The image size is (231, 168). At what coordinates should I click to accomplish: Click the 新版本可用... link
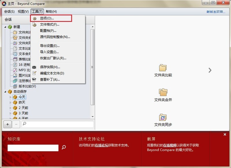(216, 12)
